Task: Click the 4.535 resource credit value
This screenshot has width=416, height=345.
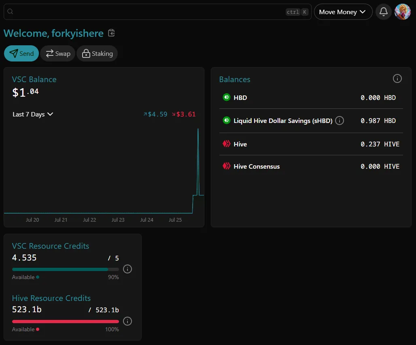Action: click(x=24, y=258)
